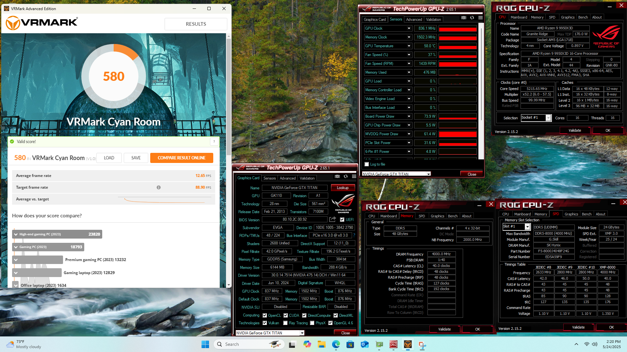Viewport: 627px width, 352px height.
Task: Open hamburger menu in GPU-Z Sensors window
Action: (480, 18)
